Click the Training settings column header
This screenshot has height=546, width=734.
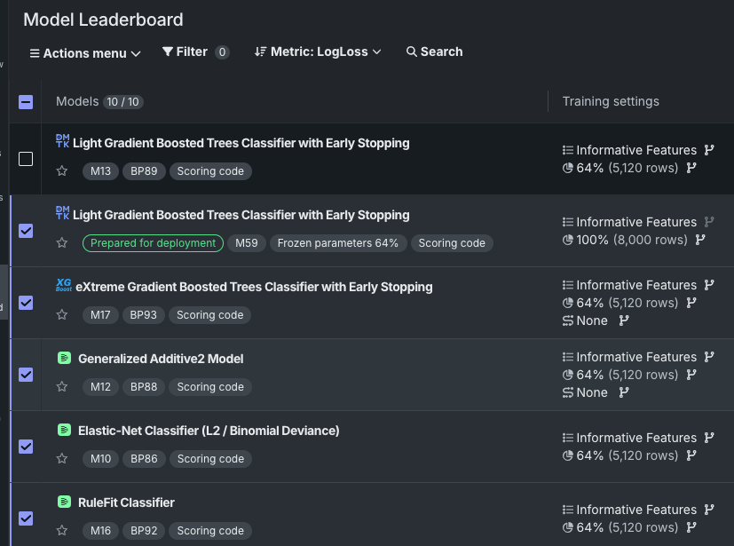(611, 101)
